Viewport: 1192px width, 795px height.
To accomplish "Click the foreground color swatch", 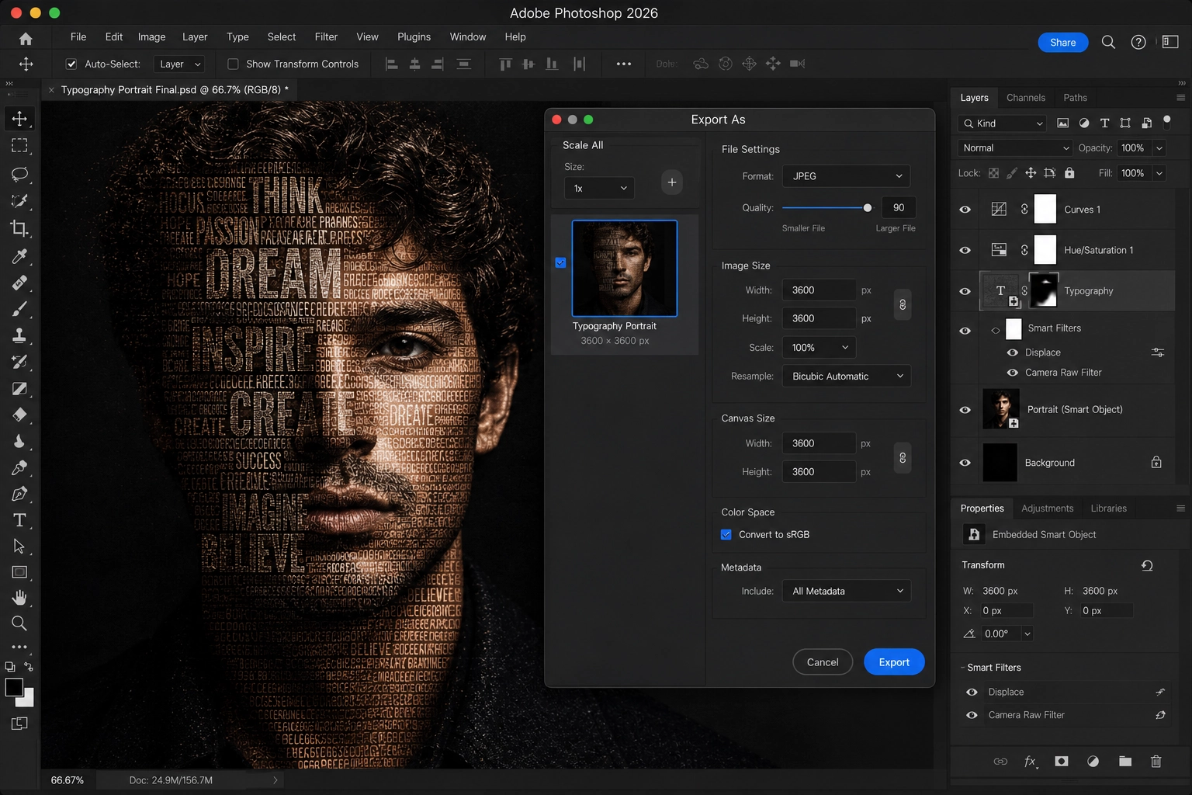I will 14,687.
